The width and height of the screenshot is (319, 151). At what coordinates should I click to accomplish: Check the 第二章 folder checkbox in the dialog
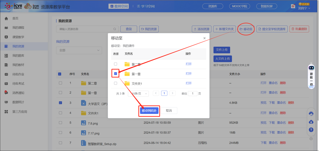coord(116,64)
